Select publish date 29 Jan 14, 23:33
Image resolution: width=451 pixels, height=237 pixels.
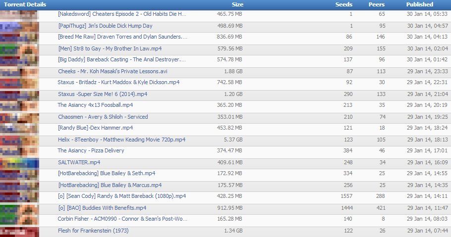pyautogui.click(x=427, y=72)
